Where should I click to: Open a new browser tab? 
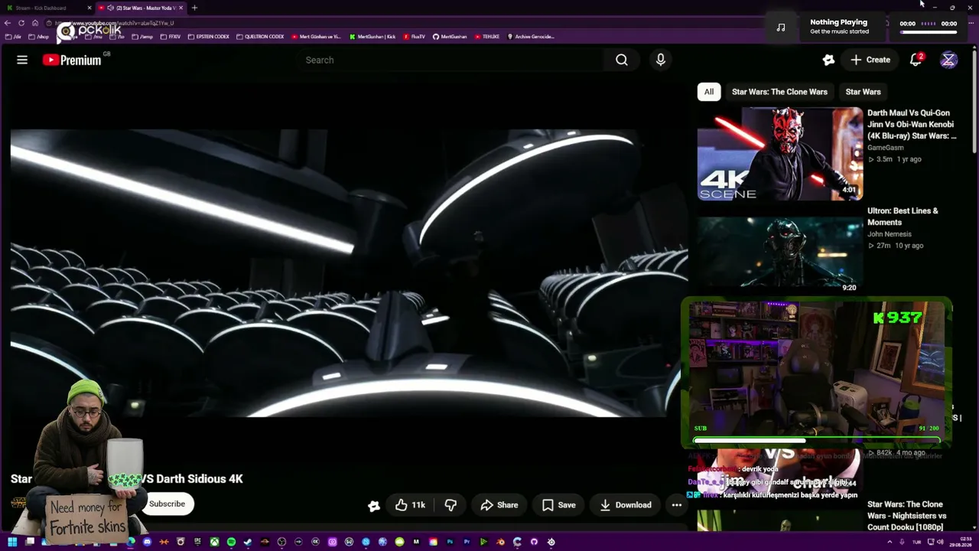pos(194,8)
